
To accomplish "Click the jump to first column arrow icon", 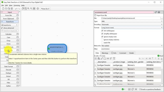I will [140, 59].
